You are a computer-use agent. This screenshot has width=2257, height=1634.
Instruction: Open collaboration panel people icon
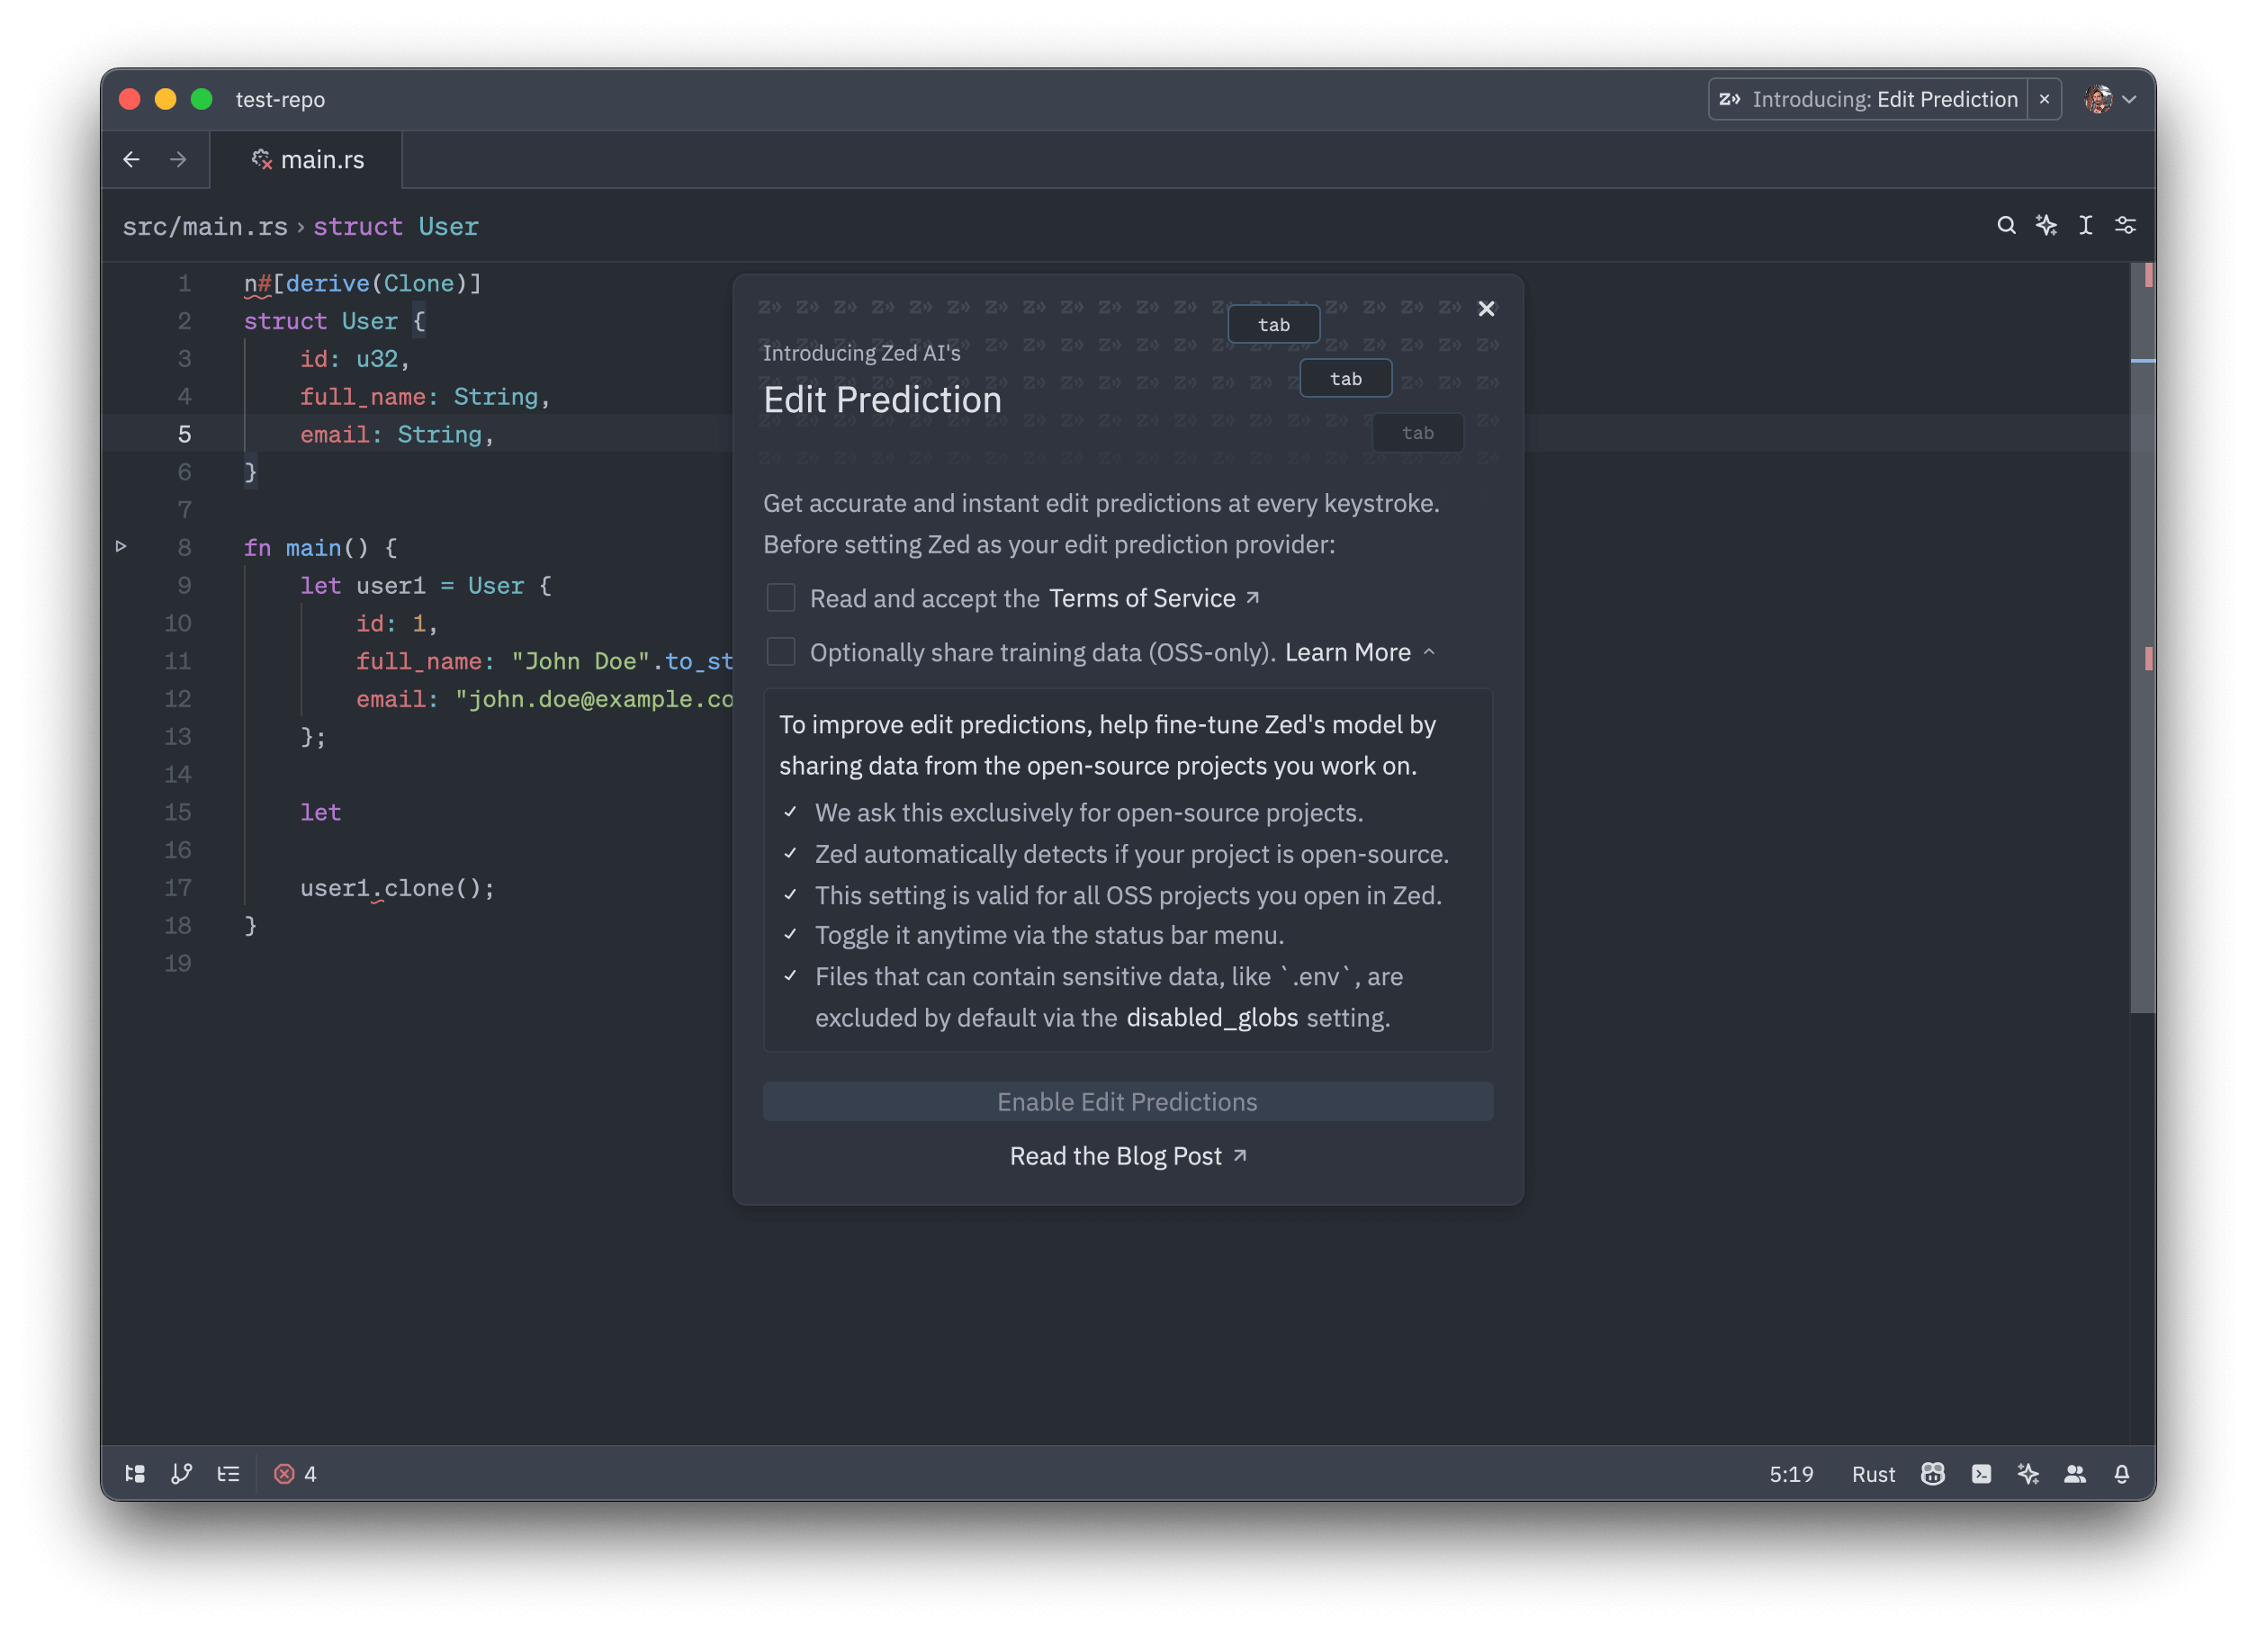(2075, 1474)
